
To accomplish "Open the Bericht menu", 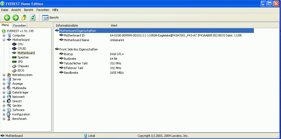I will coord(29,10).
